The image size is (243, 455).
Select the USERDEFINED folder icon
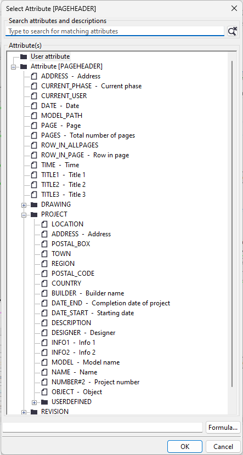click(44, 402)
